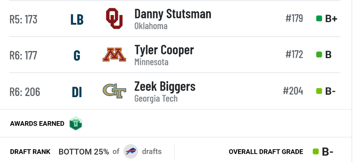Click the green B+ grade square
Viewport: 353px width, 162px height.
(319, 18)
